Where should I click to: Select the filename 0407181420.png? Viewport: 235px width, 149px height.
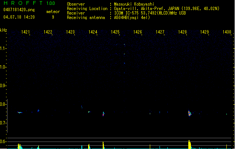[x=19, y=10]
